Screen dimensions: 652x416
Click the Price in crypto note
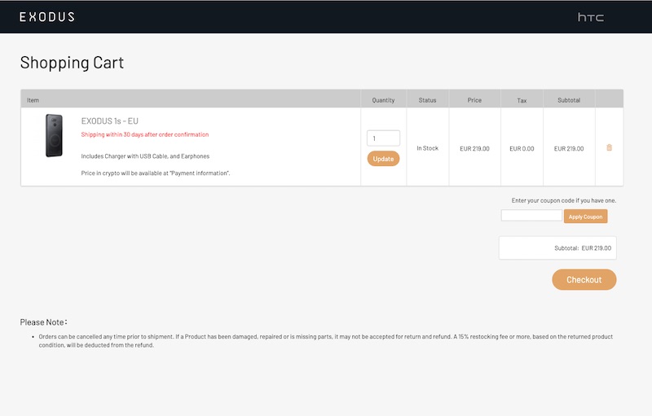point(156,173)
